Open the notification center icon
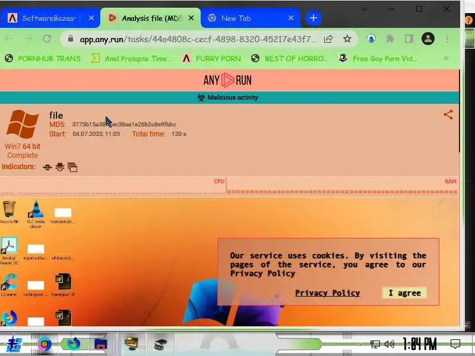 pyautogui.click(x=455, y=344)
